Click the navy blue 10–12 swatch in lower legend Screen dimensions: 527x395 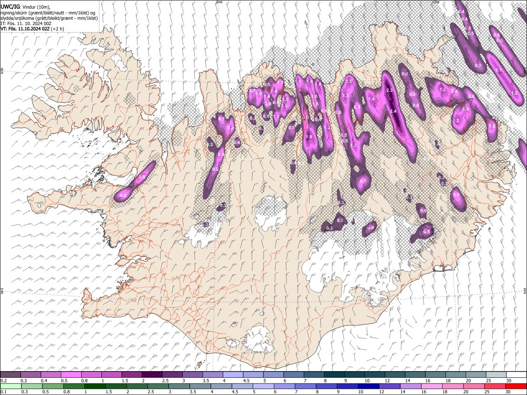click(x=369, y=386)
